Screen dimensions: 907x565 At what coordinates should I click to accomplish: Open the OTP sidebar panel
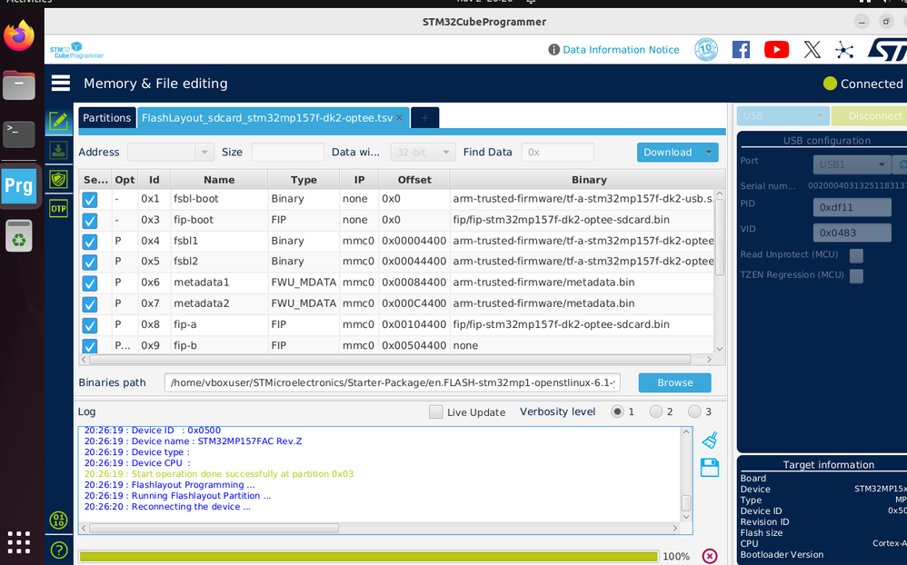click(58, 208)
